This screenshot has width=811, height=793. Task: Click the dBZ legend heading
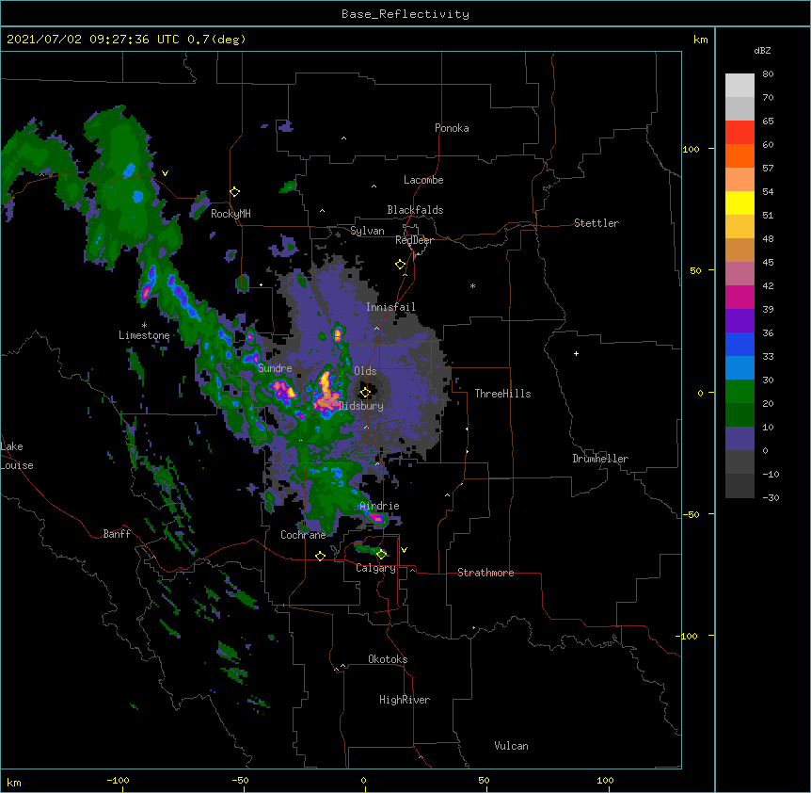coord(762,50)
